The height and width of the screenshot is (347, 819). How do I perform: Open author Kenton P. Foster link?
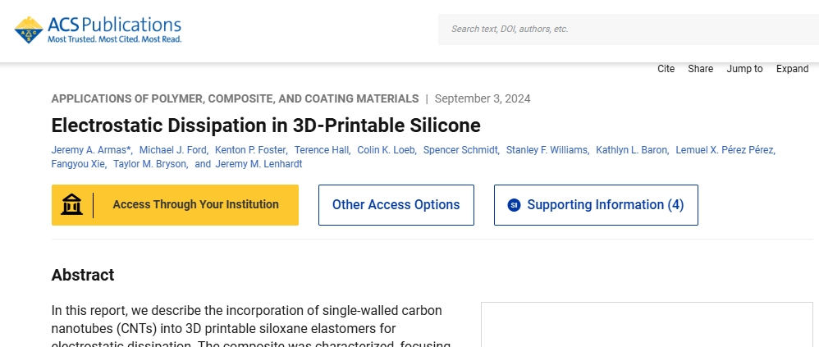250,150
